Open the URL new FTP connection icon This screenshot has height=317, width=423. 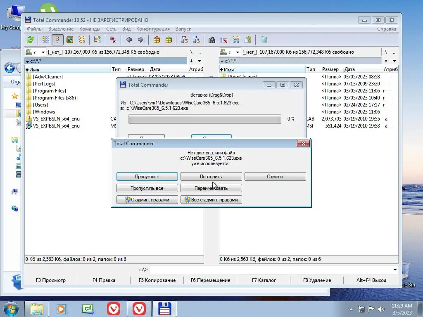(x=196, y=40)
